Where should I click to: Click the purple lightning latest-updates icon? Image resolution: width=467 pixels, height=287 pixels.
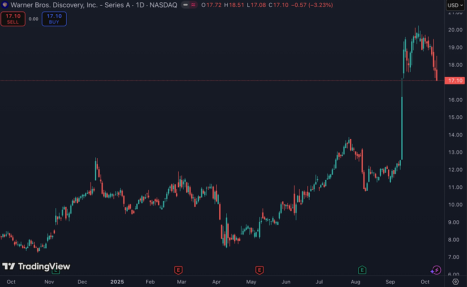point(436,270)
